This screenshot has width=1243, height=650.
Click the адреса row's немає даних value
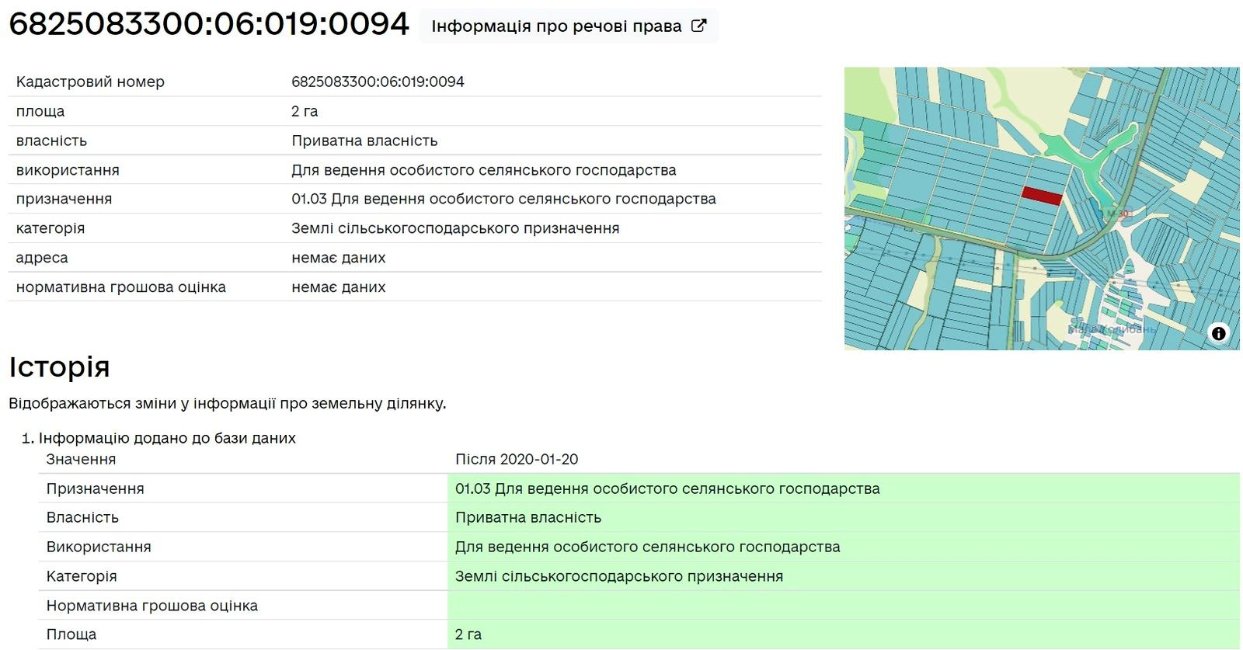click(x=338, y=258)
